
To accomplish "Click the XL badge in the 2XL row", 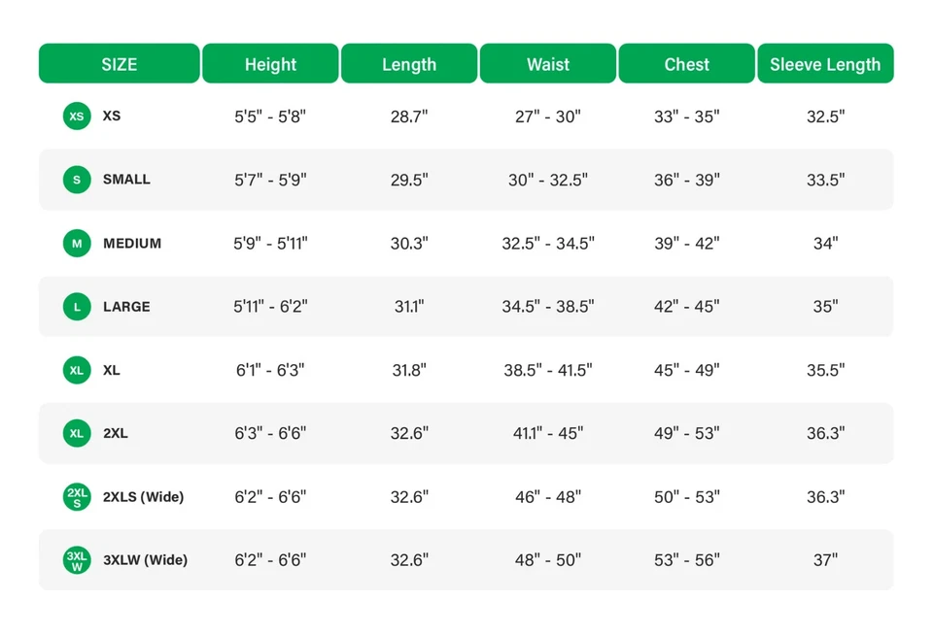I will tap(77, 433).
